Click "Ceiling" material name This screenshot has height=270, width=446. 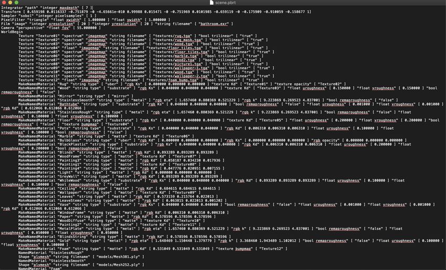pyautogui.click(x=67, y=188)
